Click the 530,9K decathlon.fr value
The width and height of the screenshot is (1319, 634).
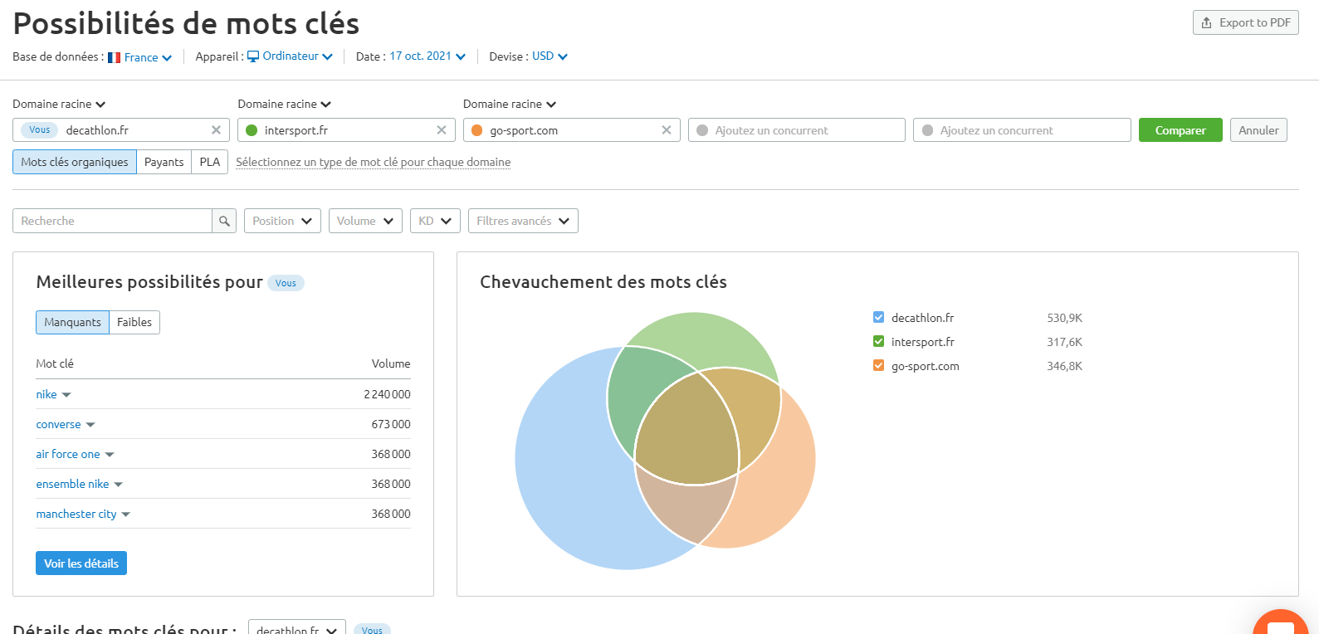coord(1064,318)
